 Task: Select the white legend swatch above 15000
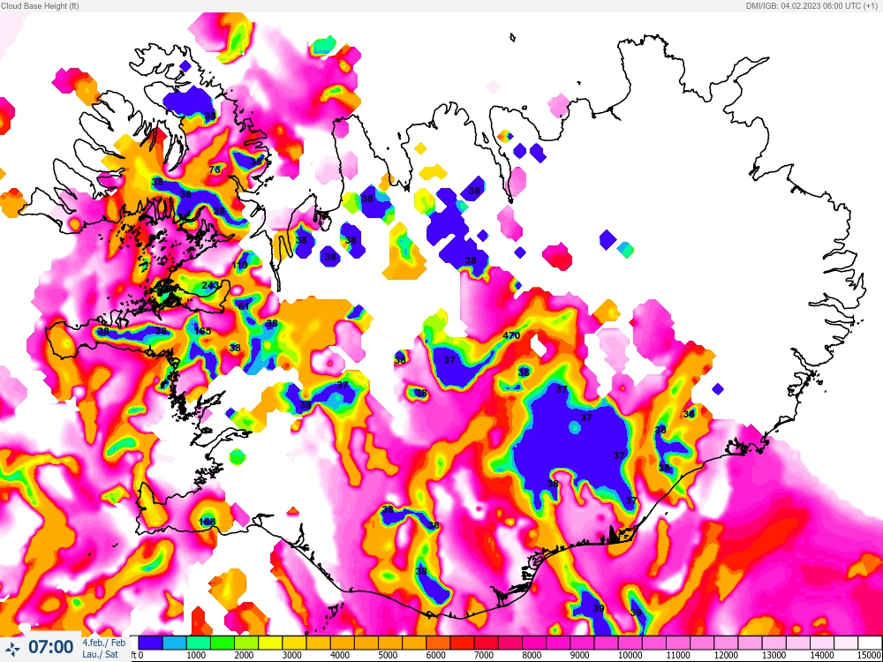click(870, 643)
